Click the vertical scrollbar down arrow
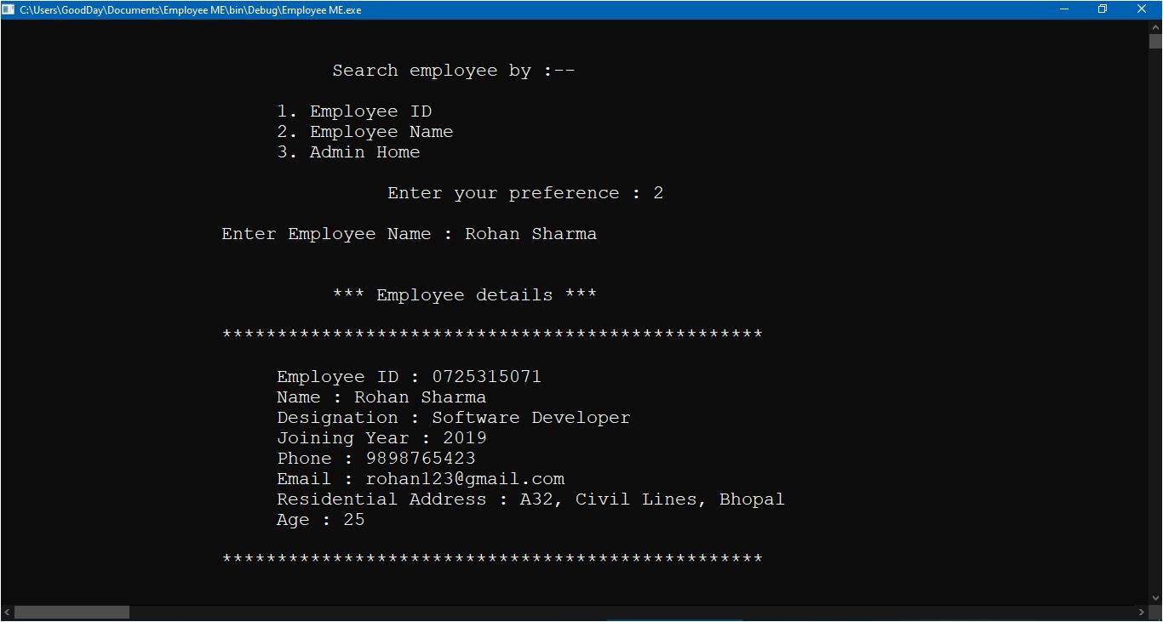The height and width of the screenshot is (622, 1163). pos(1155,597)
